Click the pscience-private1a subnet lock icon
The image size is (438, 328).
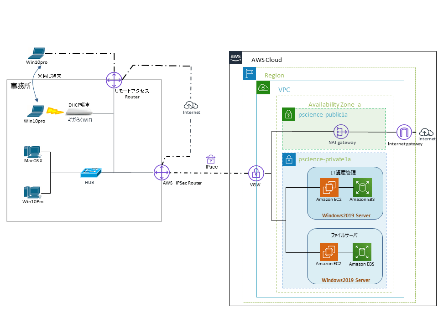[x=288, y=159]
